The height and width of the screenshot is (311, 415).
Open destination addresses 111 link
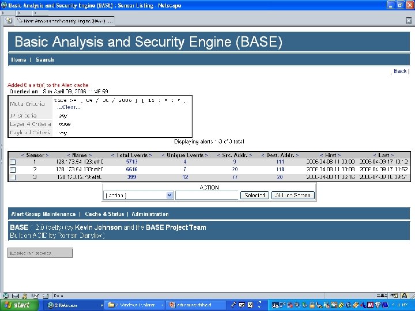click(x=280, y=162)
